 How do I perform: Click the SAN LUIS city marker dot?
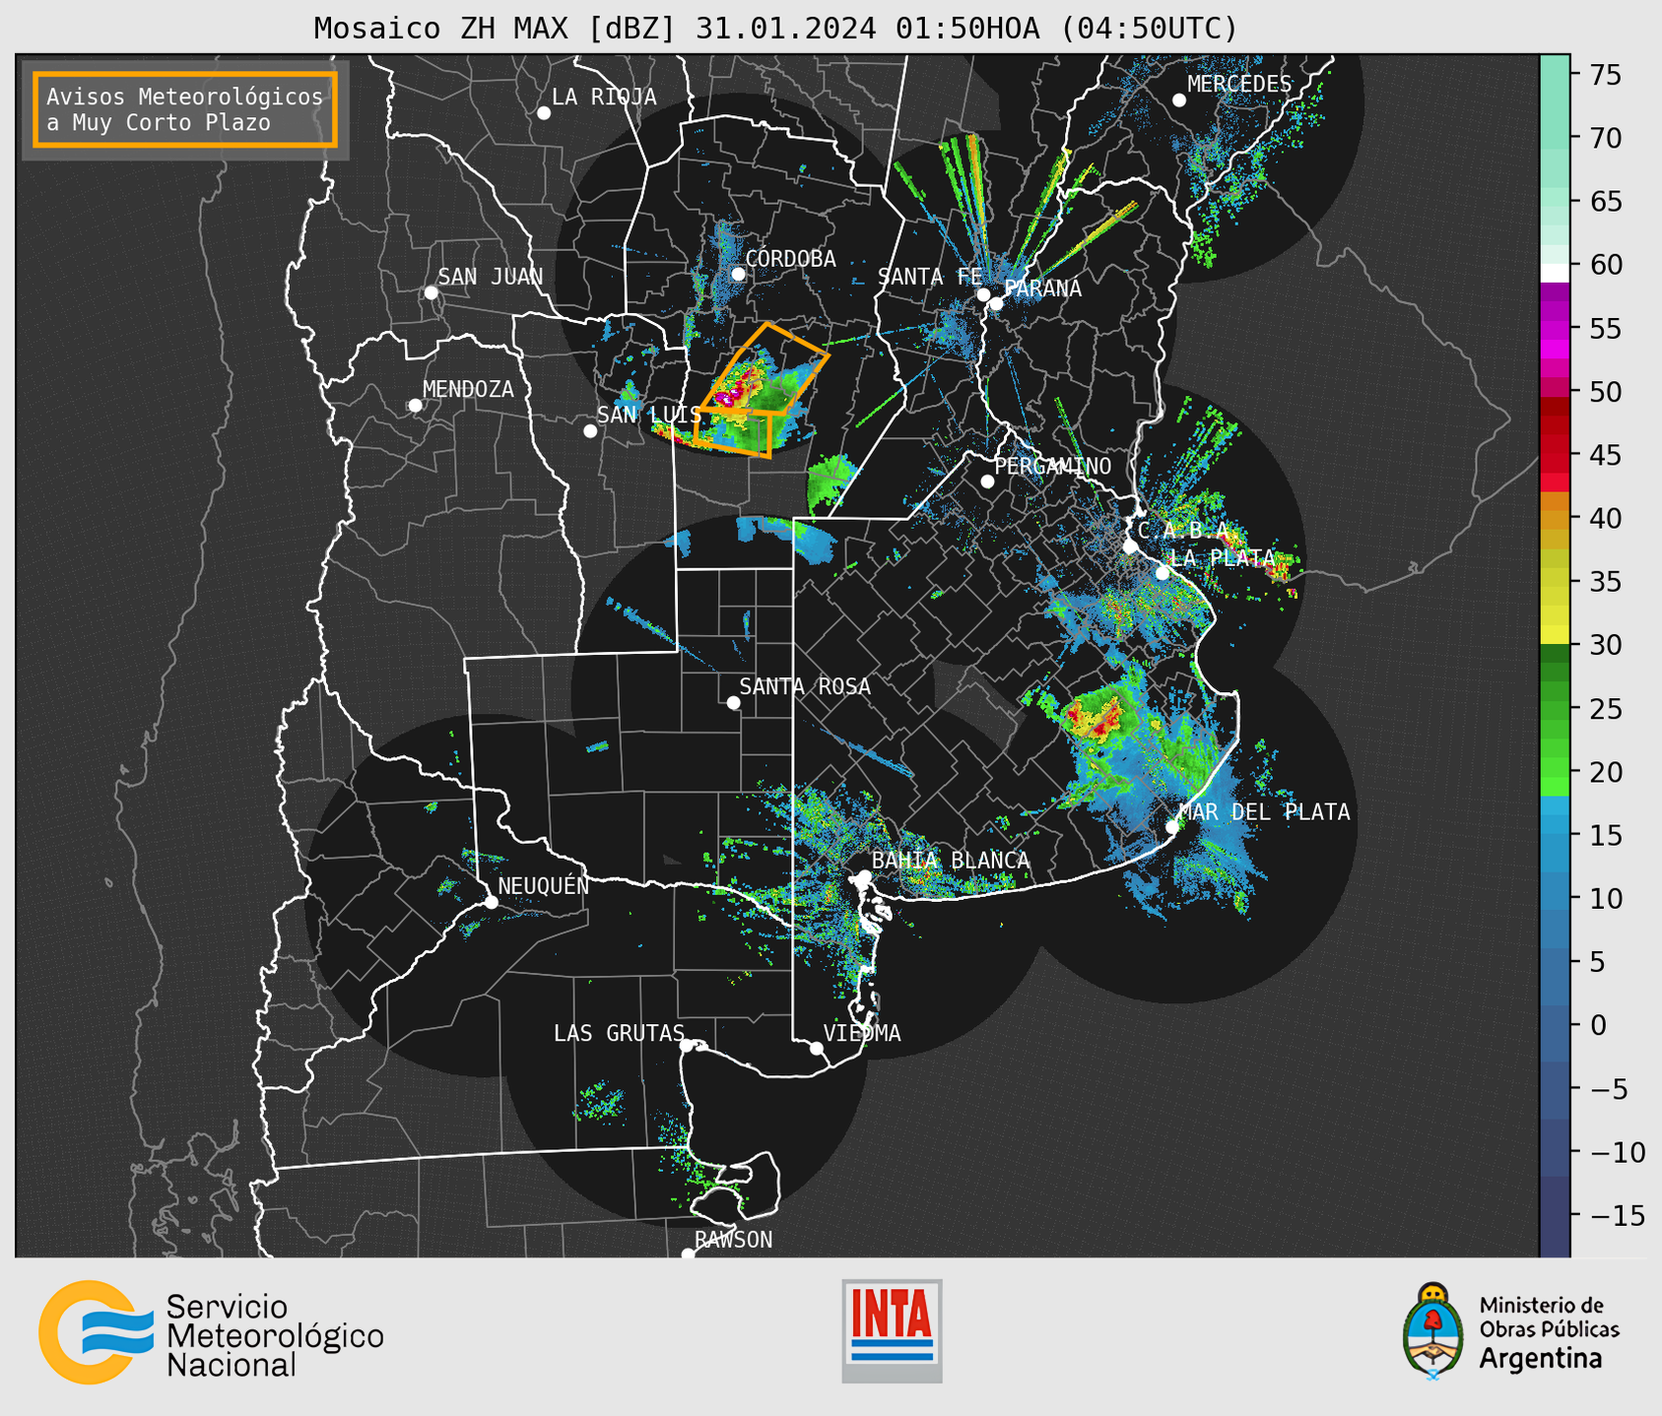(590, 431)
